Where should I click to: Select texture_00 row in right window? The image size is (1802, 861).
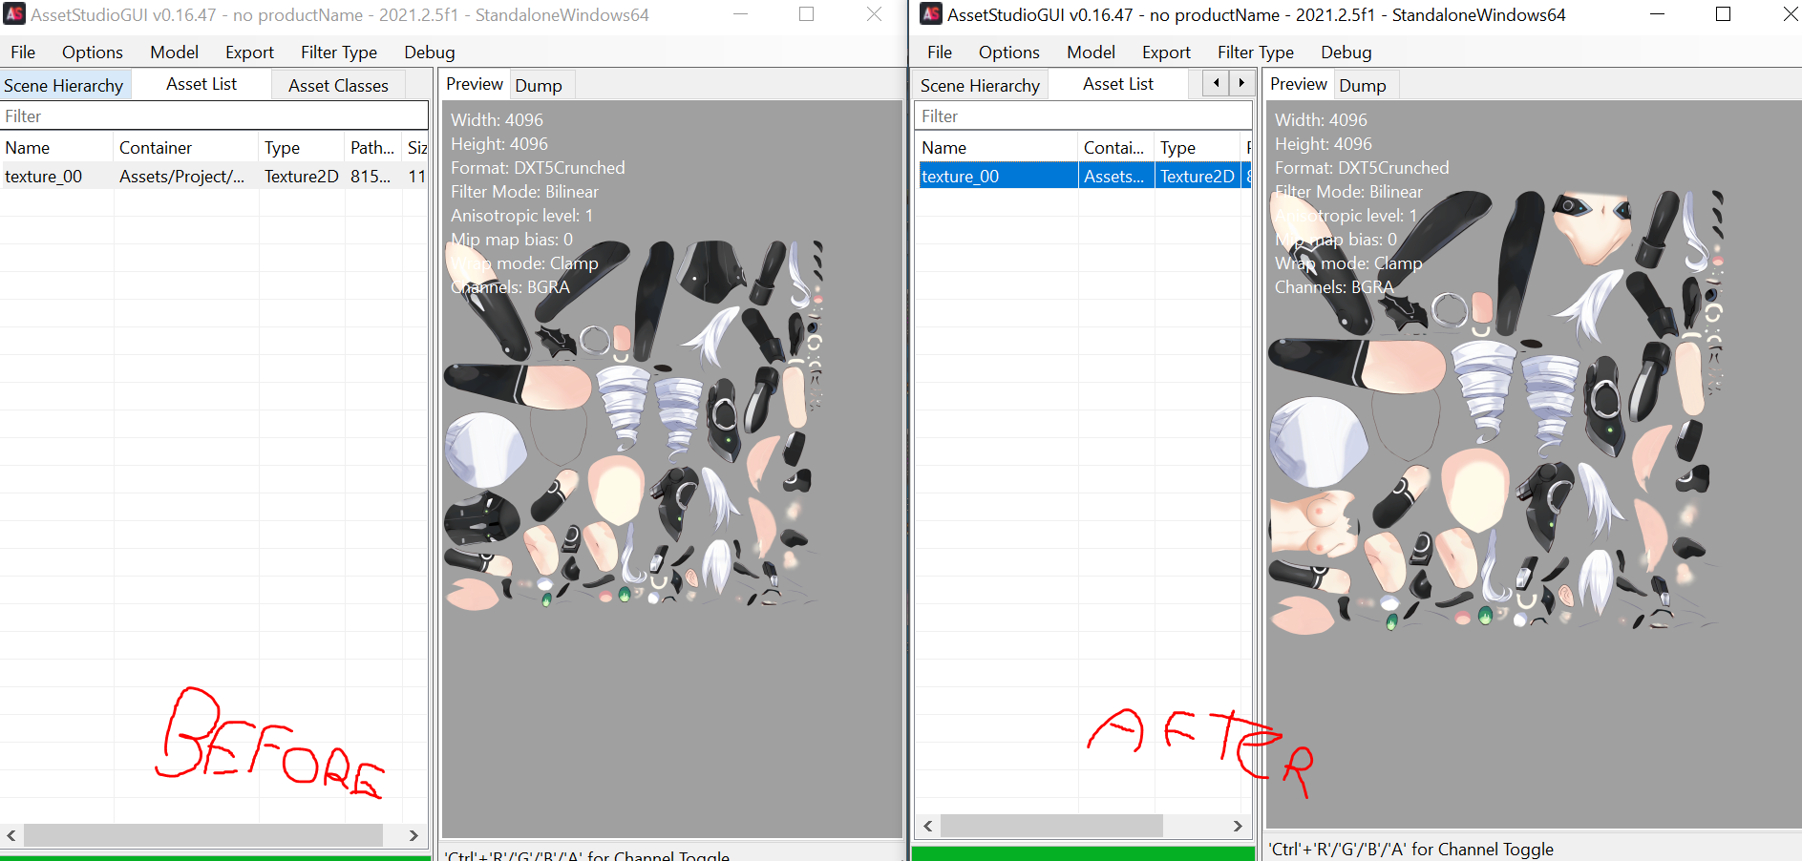click(1085, 176)
